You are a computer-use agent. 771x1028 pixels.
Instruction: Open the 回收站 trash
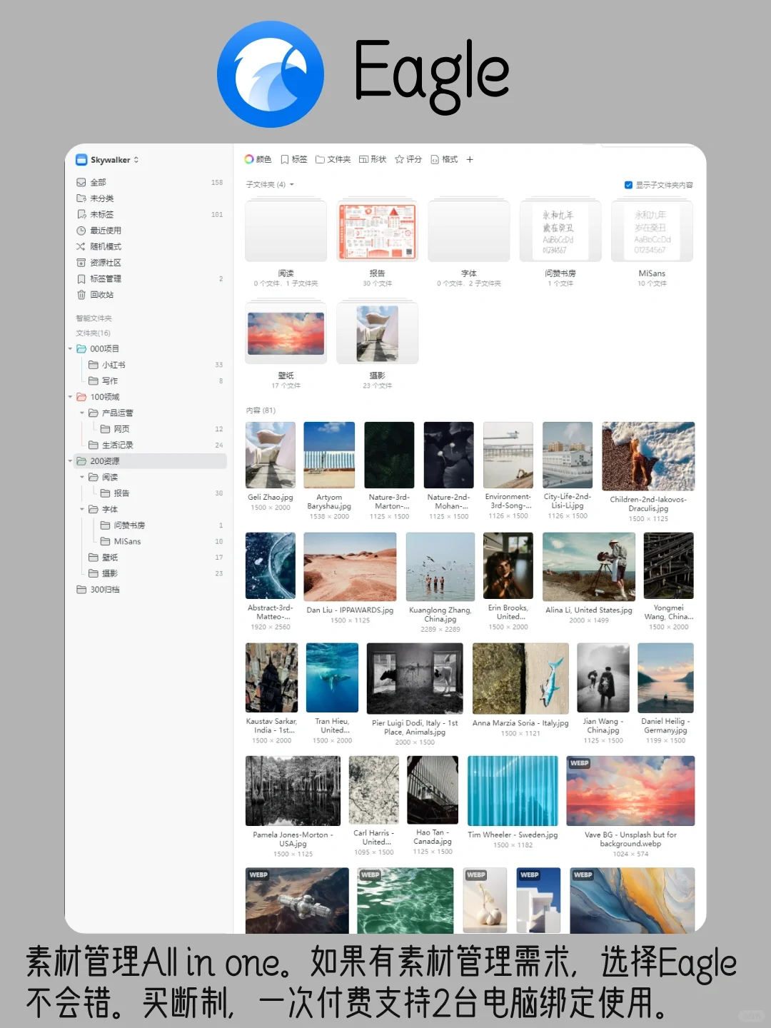click(x=148, y=295)
